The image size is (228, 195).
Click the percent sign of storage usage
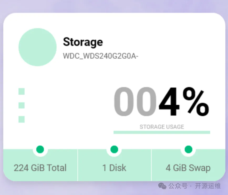tap(195, 102)
